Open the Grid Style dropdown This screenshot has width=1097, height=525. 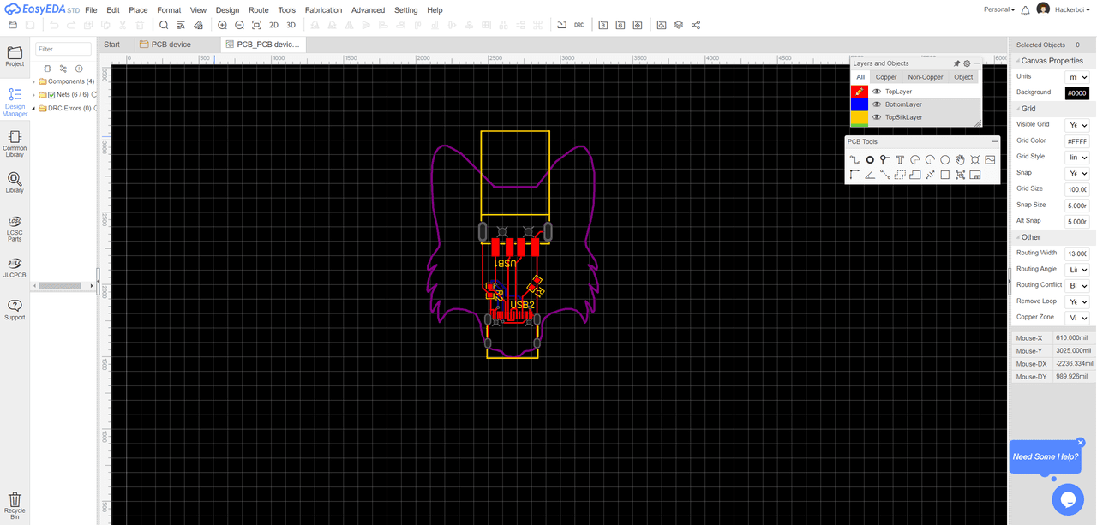[x=1076, y=158]
